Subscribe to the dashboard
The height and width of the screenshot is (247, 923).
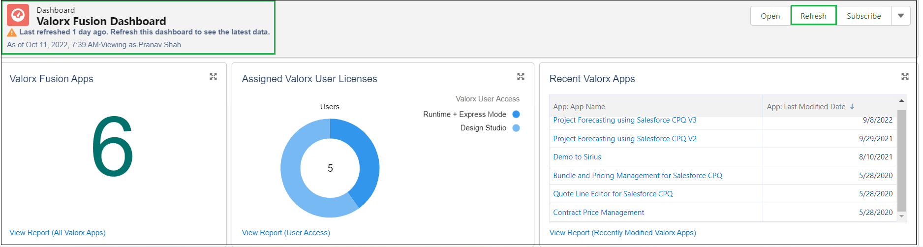864,16
